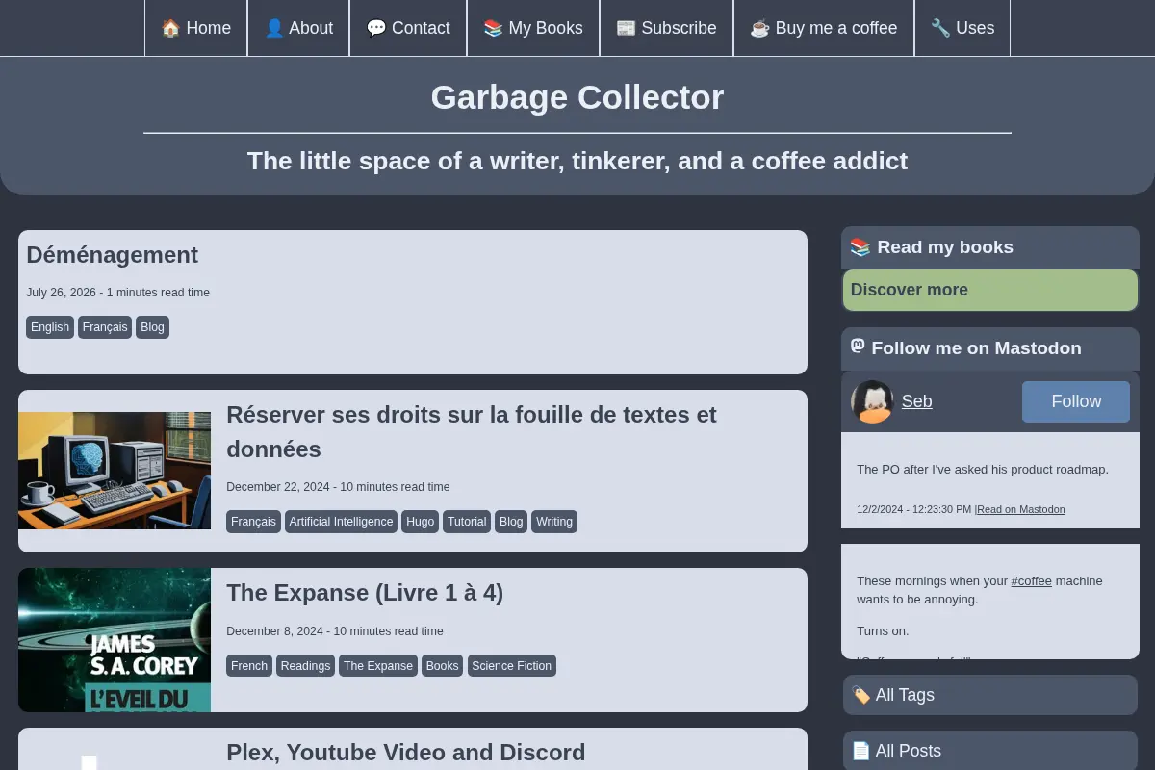Select The Expanse tag

[378, 666]
